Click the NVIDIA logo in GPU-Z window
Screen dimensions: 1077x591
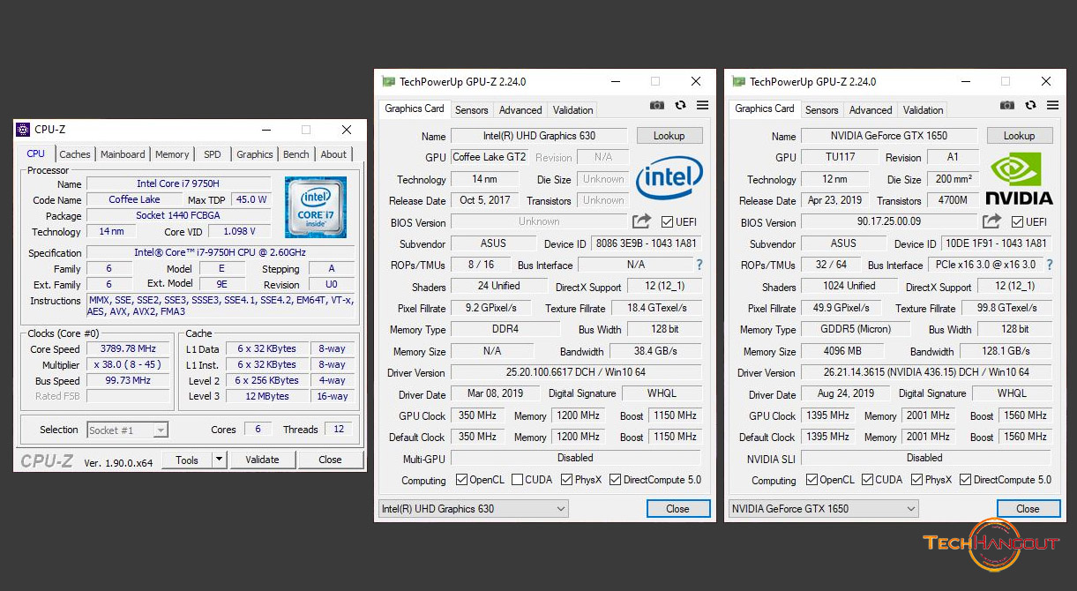click(x=1019, y=179)
